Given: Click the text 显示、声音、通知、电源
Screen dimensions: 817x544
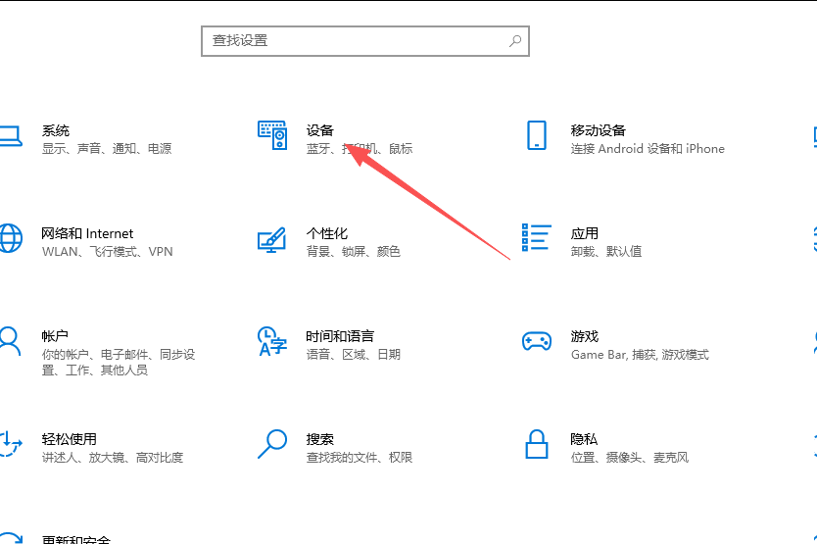Looking at the screenshot, I should pos(107,149).
